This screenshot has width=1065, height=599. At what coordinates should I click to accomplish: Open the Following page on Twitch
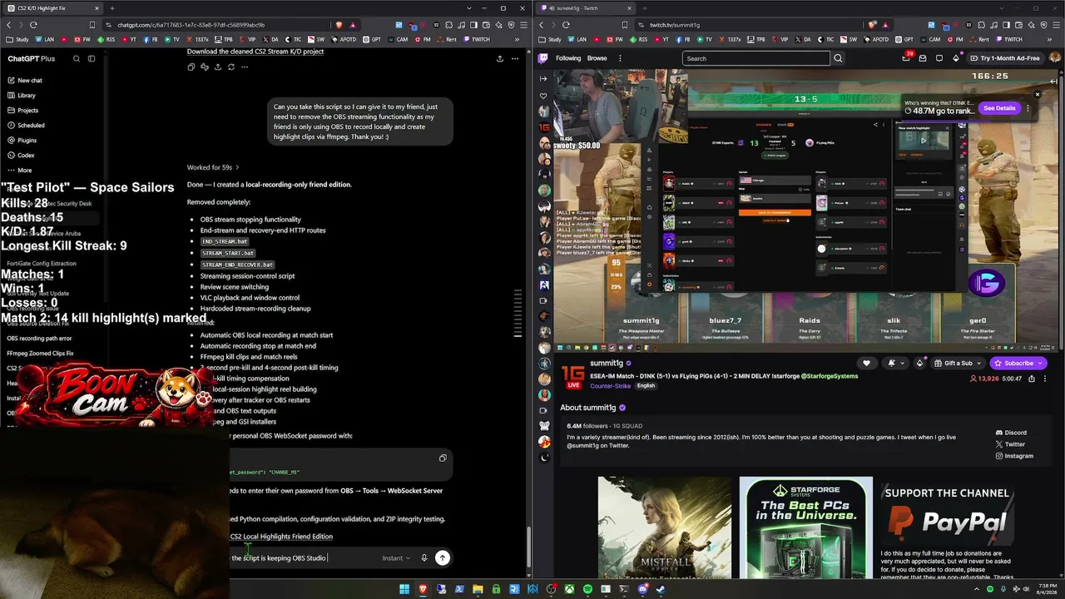pos(568,58)
